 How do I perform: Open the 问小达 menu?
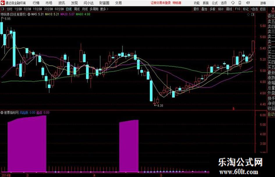coord(88,3)
